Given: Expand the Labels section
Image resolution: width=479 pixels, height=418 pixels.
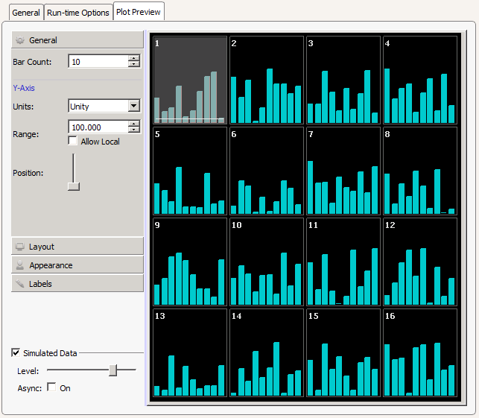Looking at the screenshot, I should pyautogui.click(x=77, y=284).
